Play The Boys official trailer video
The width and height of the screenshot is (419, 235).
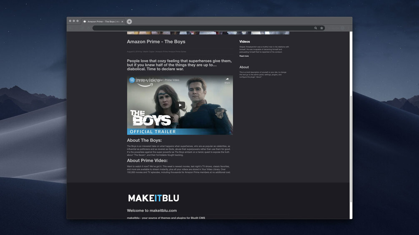(180, 105)
